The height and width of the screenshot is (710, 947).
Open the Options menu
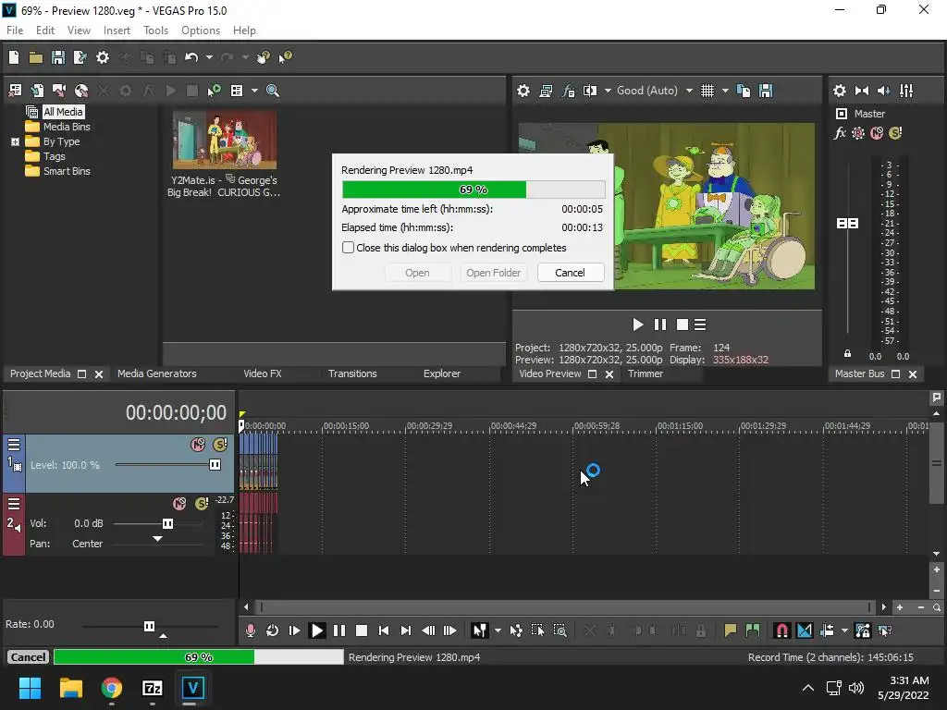pyautogui.click(x=201, y=31)
